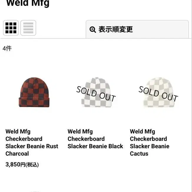Open sold out Black beanie image
Viewport: 192px width, 192px height.
(x=96, y=92)
